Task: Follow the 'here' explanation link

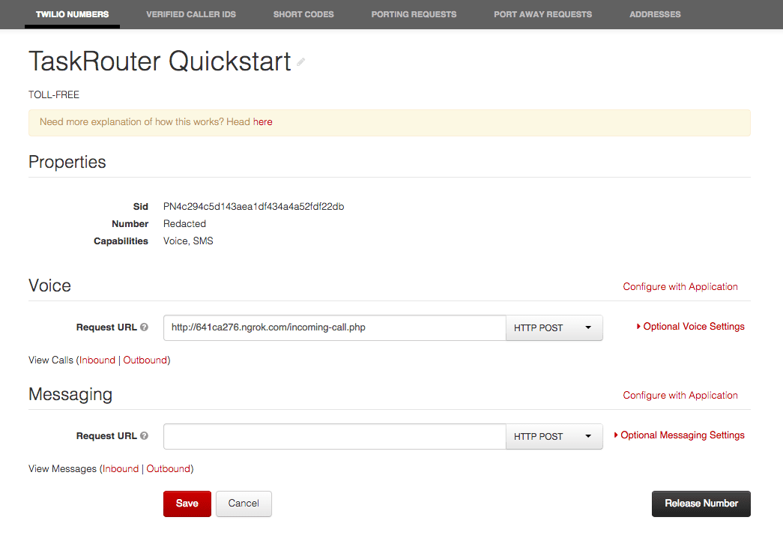Action: (262, 121)
